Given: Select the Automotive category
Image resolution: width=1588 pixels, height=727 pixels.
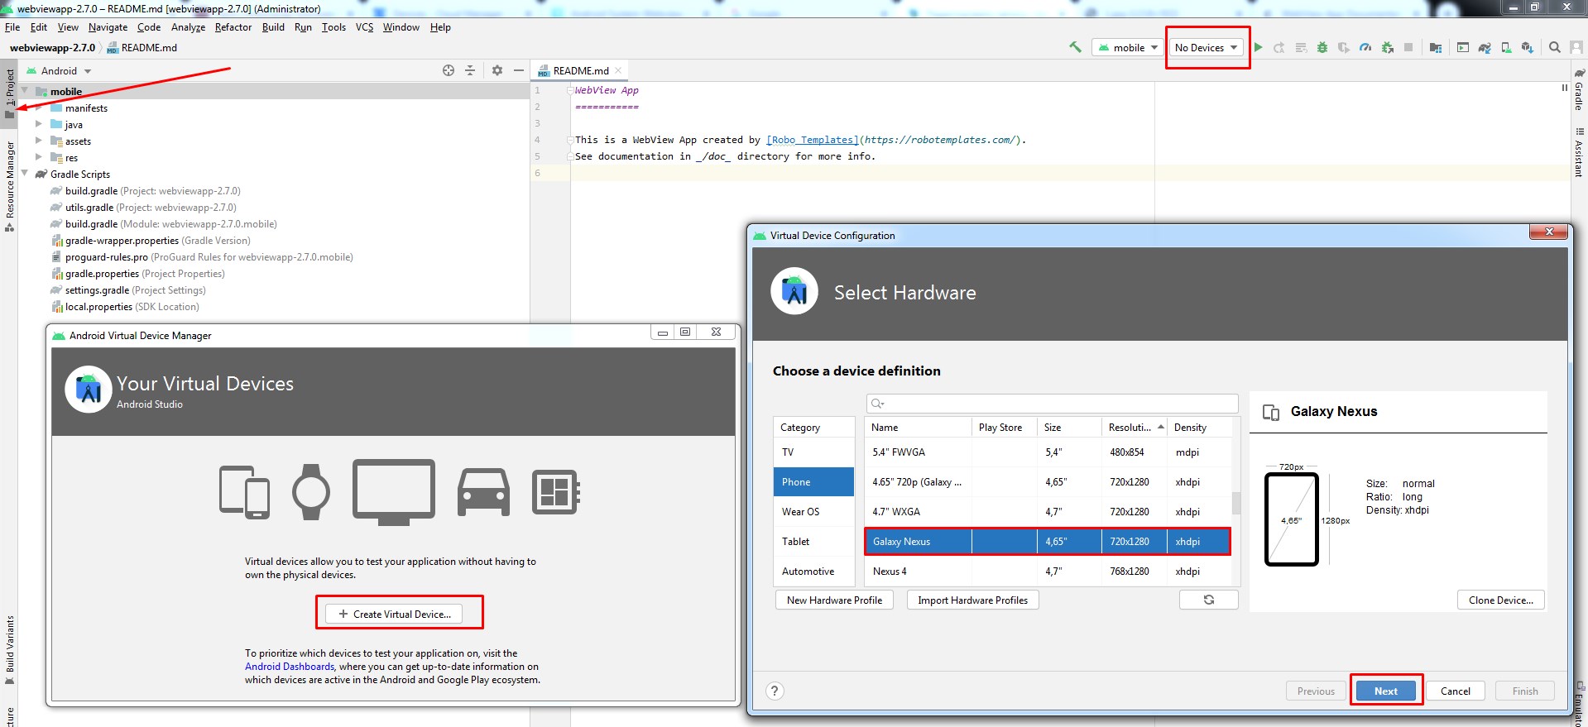Looking at the screenshot, I should coord(813,571).
